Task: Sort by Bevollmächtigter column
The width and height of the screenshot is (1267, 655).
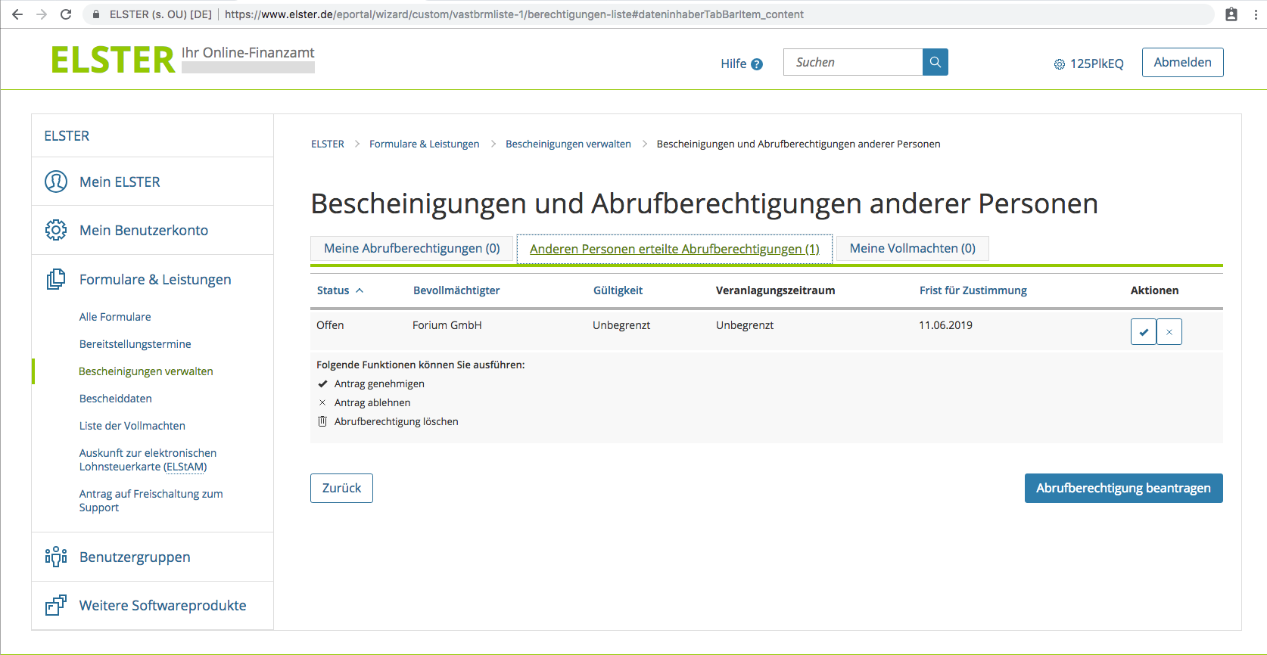Action: click(456, 290)
